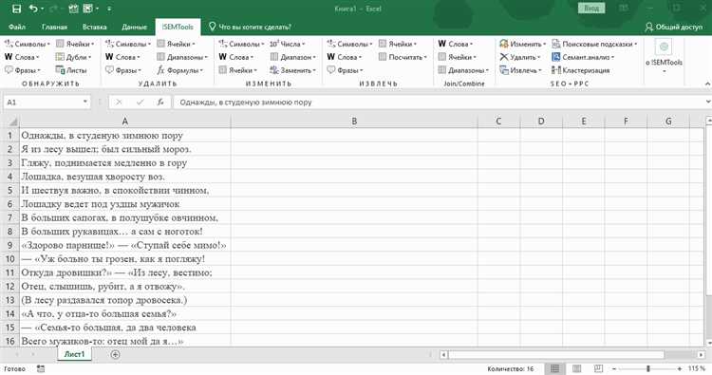The width and height of the screenshot is (712, 375).
Task: Switch to Page Layout view
Action: (576, 368)
